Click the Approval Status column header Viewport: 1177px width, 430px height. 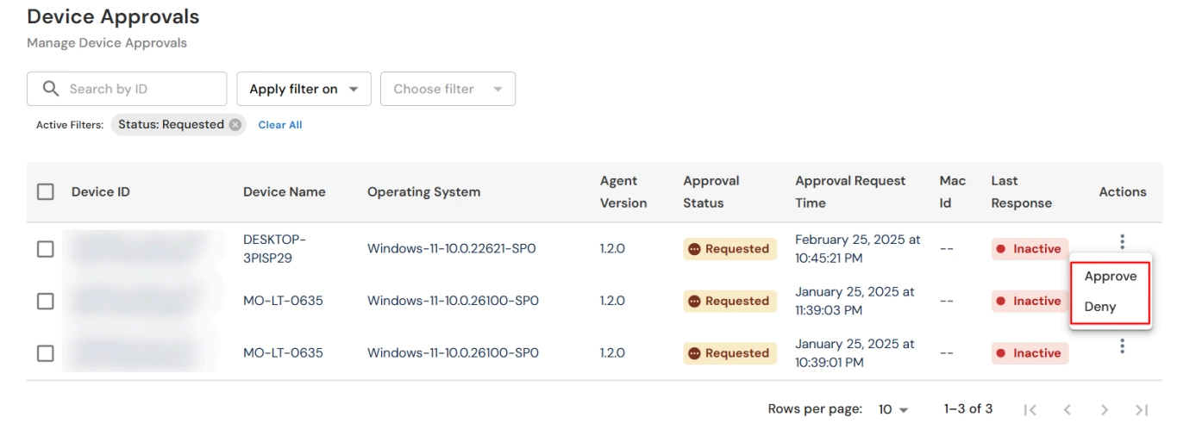pos(712,192)
